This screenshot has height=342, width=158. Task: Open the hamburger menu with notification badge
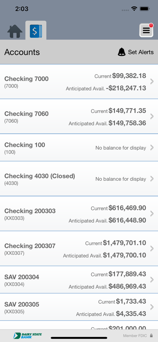[146, 30]
